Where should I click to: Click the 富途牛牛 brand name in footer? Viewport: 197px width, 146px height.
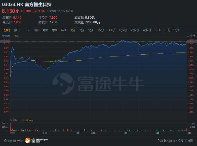(40, 140)
